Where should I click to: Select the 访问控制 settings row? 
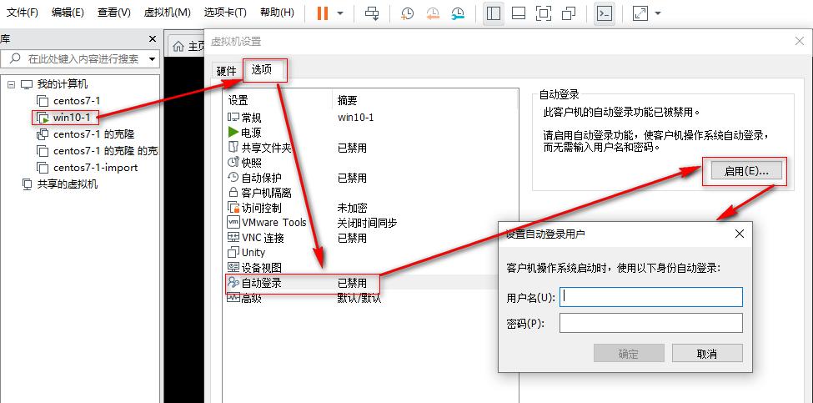[370, 208]
